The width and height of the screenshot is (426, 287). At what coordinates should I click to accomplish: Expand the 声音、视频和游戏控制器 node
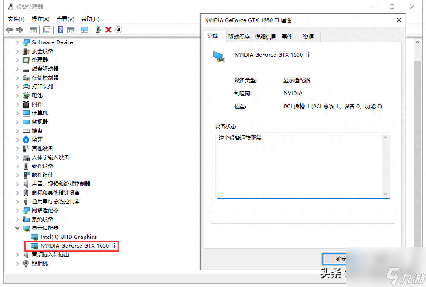pos(18,184)
